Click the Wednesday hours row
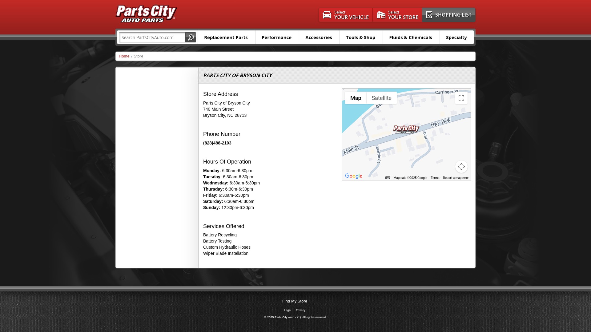The width and height of the screenshot is (591, 332). [231, 183]
